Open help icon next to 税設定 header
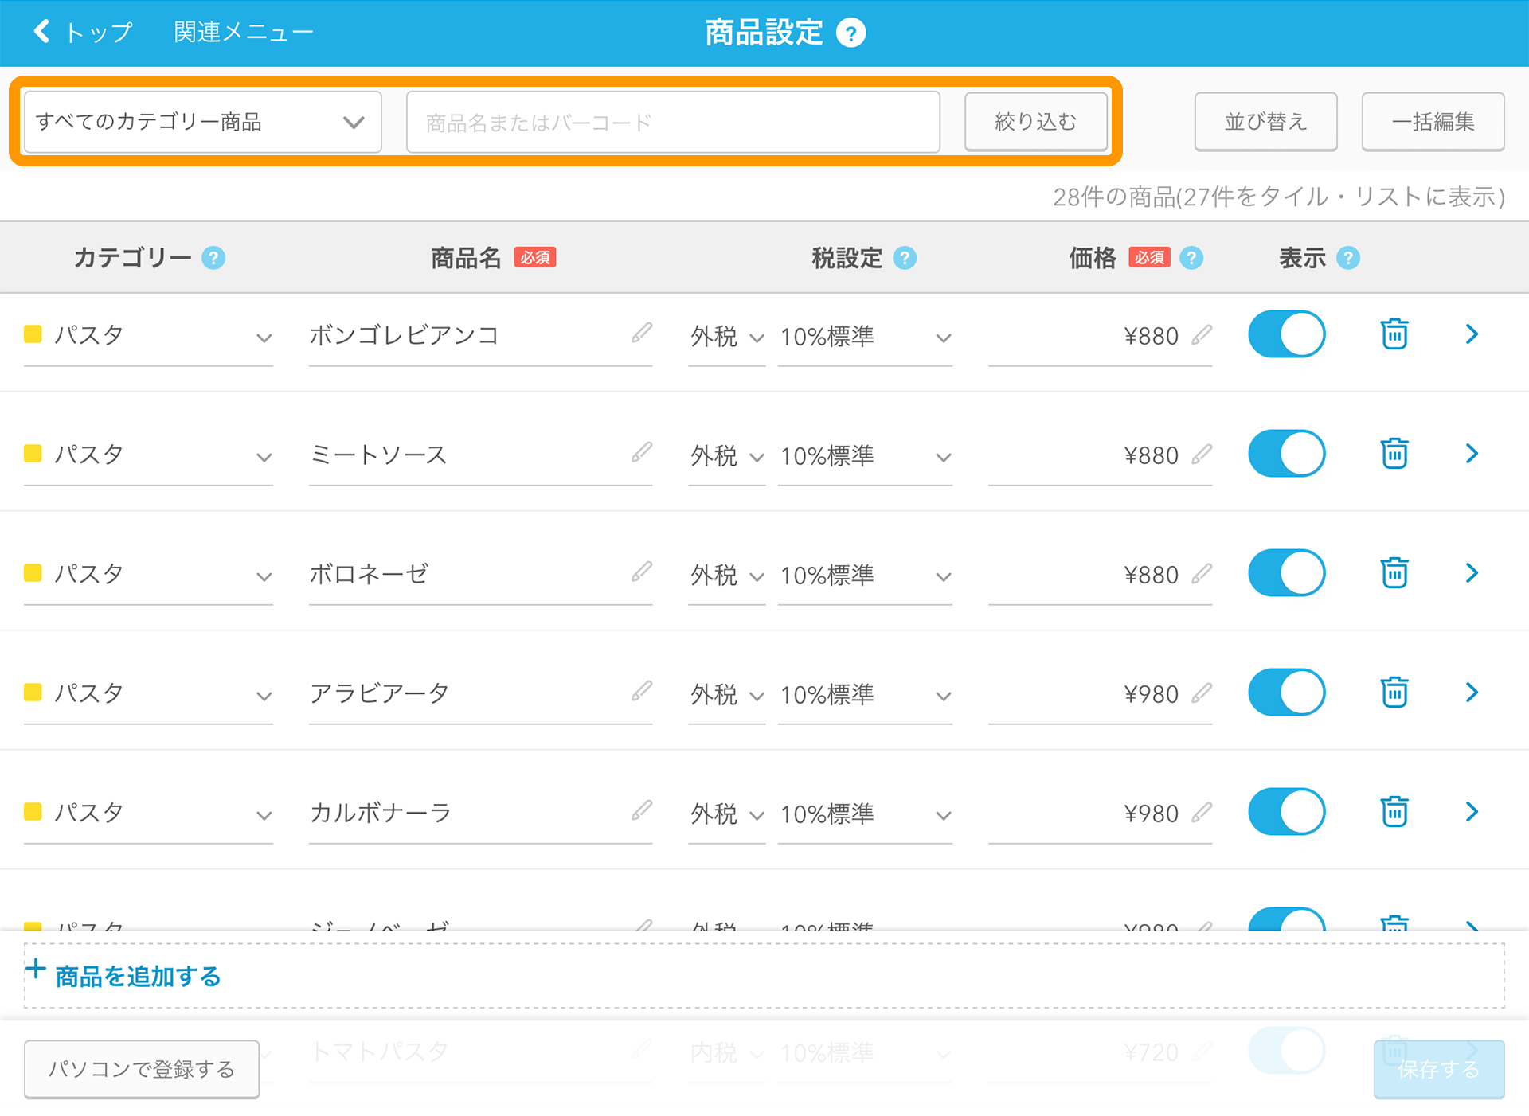The width and height of the screenshot is (1529, 1116). tap(905, 258)
